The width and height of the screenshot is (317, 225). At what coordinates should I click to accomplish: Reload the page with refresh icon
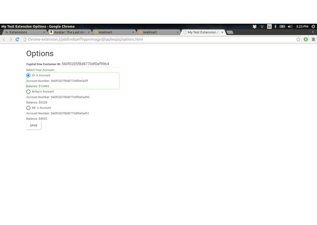17,39
